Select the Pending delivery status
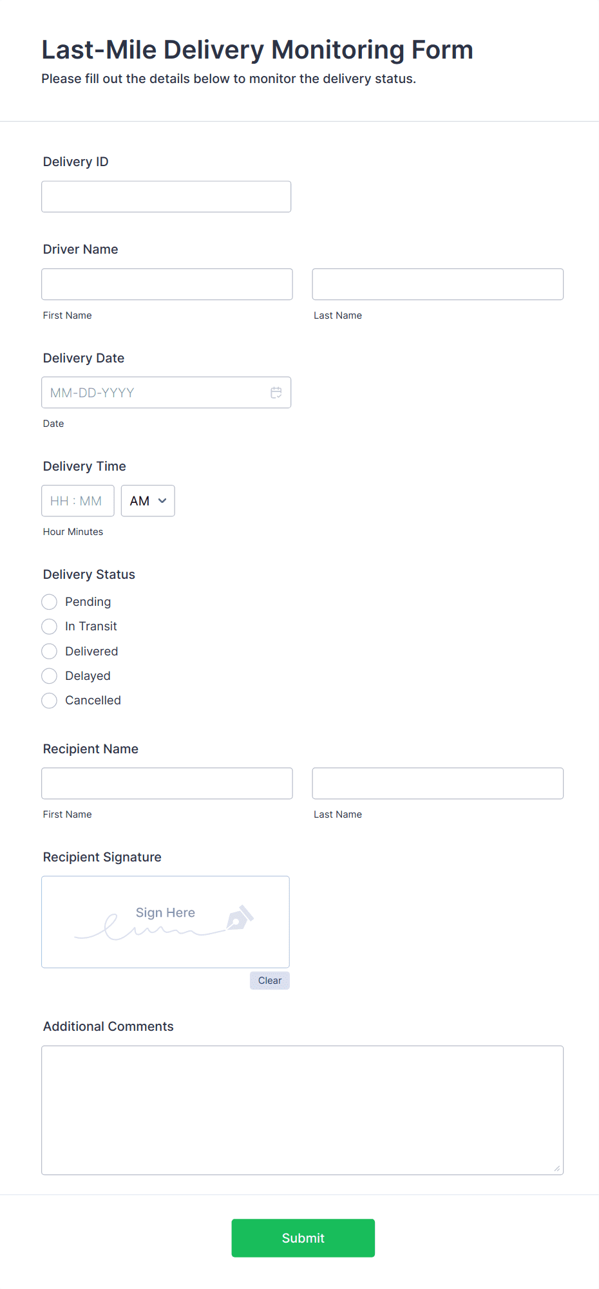599x1289 pixels. (50, 602)
